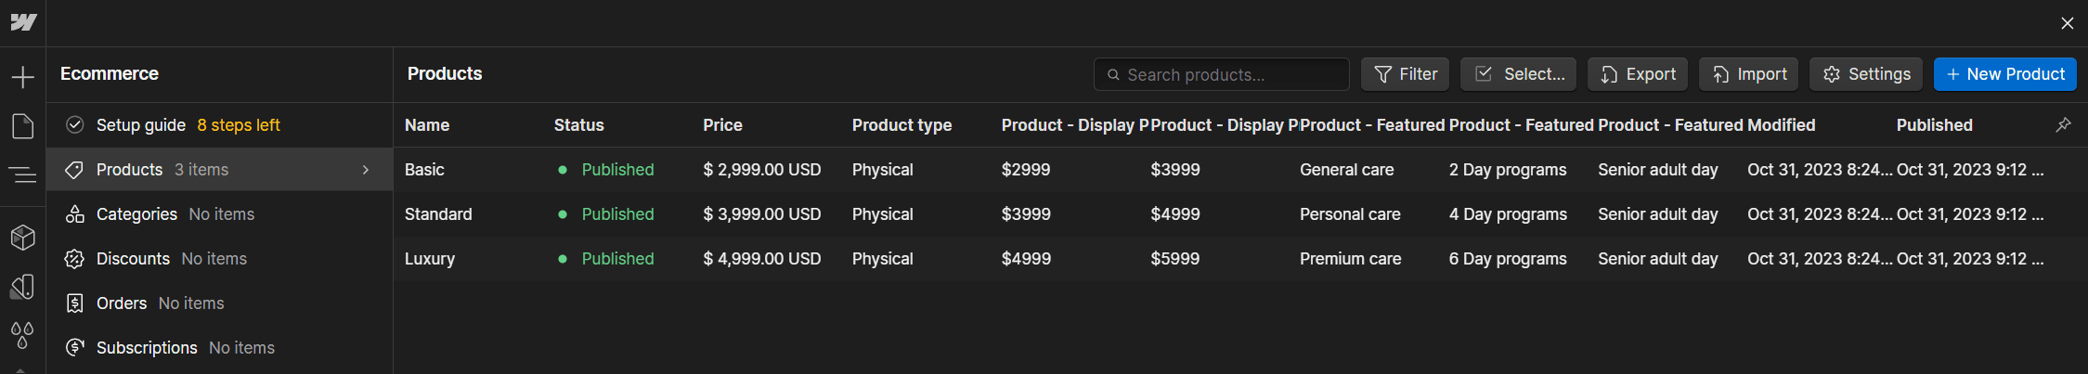Open the Style selectors droplets icon
Screen dimensions: 2088x374
(23, 334)
